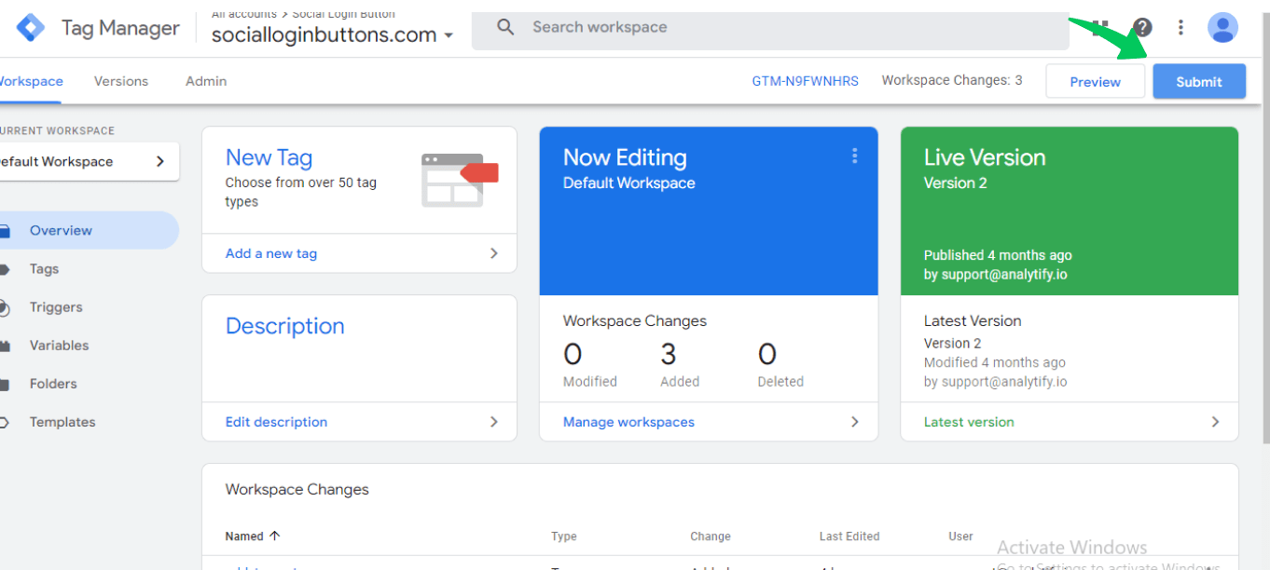1270x570 pixels.
Task: Click the Live Version heading
Action: coord(985,157)
